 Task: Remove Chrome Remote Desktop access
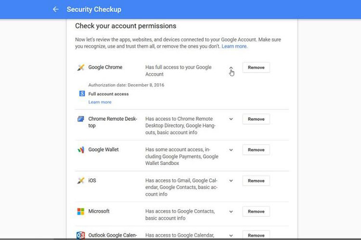pos(256,119)
